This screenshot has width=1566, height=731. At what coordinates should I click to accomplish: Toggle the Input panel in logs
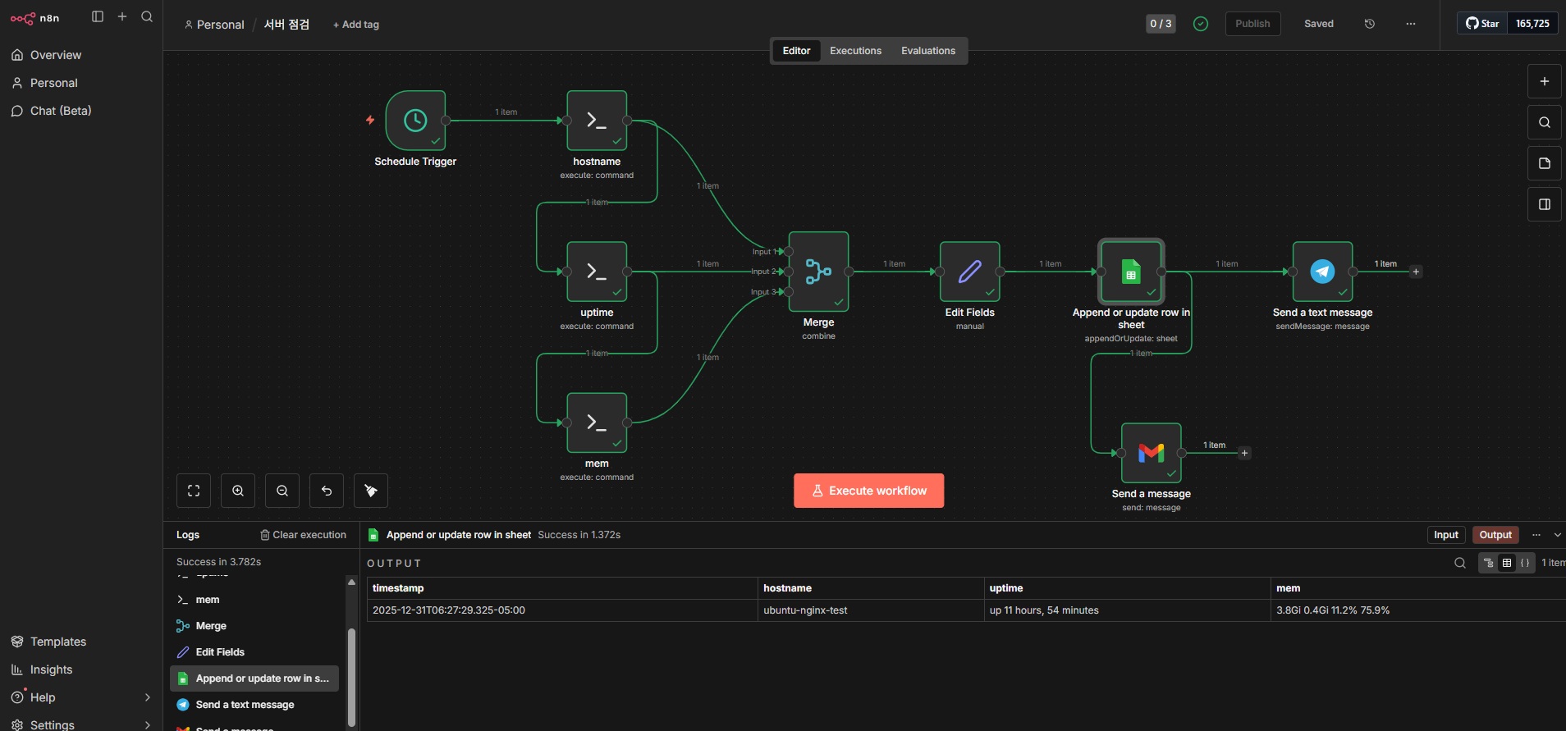click(1445, 535)
